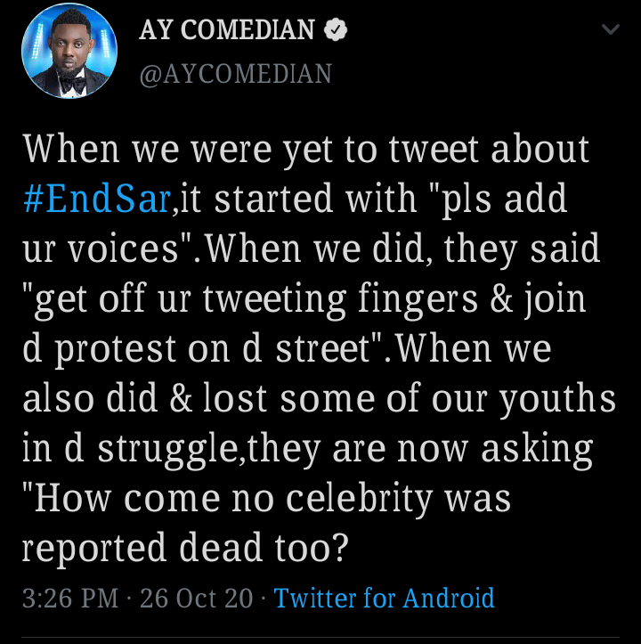Viewport: 641px width, 644px height.
Task: Open AY COMEDIAN's profile picture
Action: tap(69, 51)
